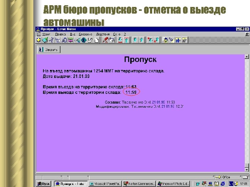Click the Word W icon in taskbar
The width and height of the screenshot is (250, 187).
[198, 184]
